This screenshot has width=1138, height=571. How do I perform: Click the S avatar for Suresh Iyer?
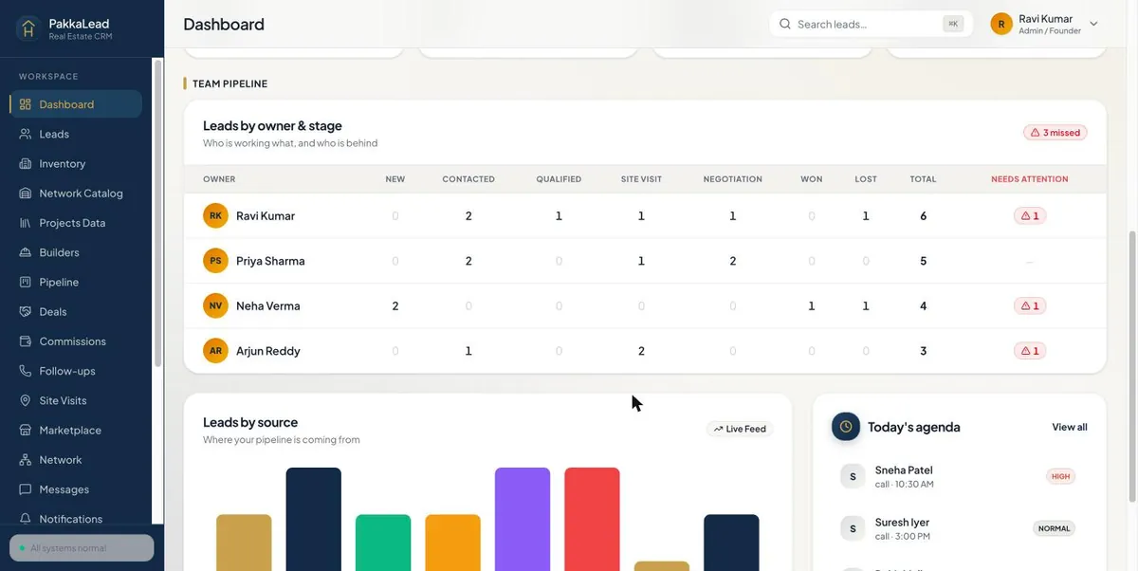click(x=853, y=528)
